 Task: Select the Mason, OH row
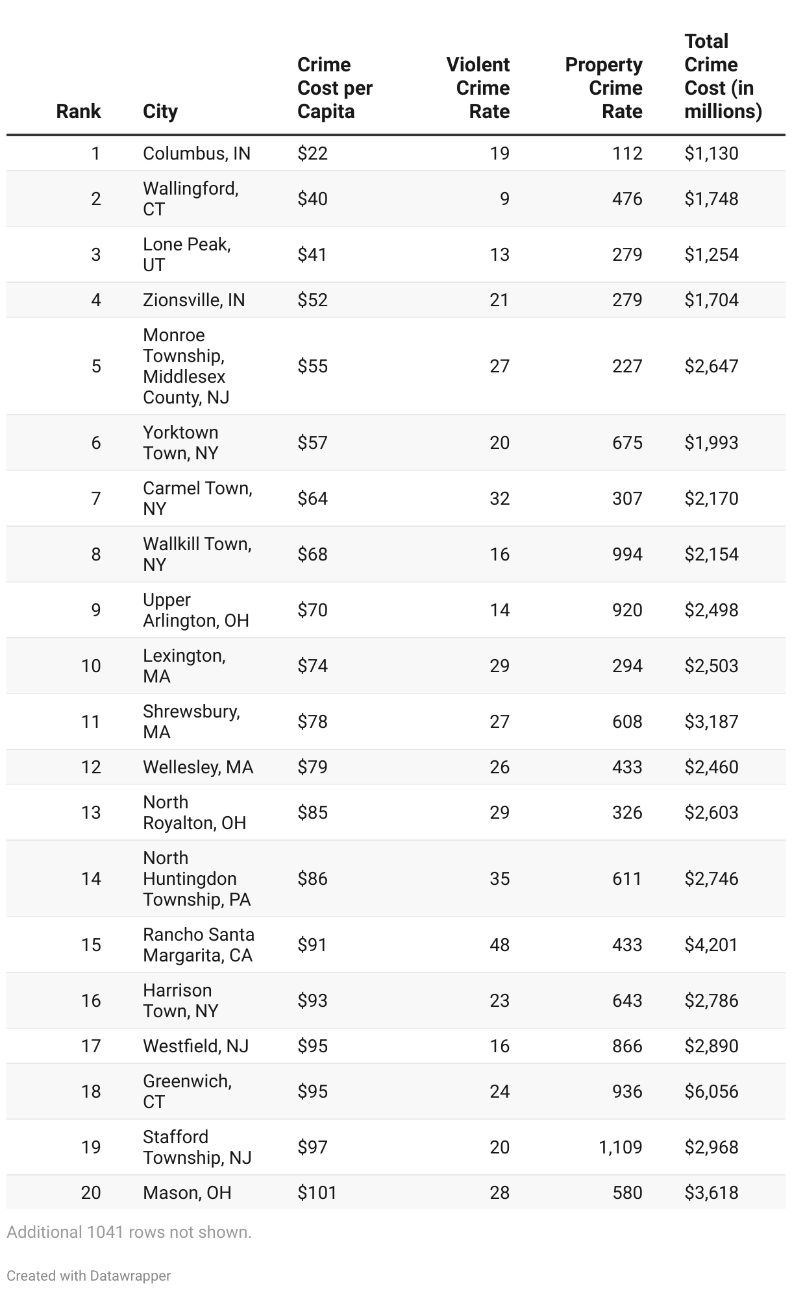pos(396,1192)
